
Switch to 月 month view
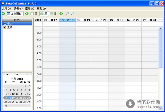[x=53, y=13]
